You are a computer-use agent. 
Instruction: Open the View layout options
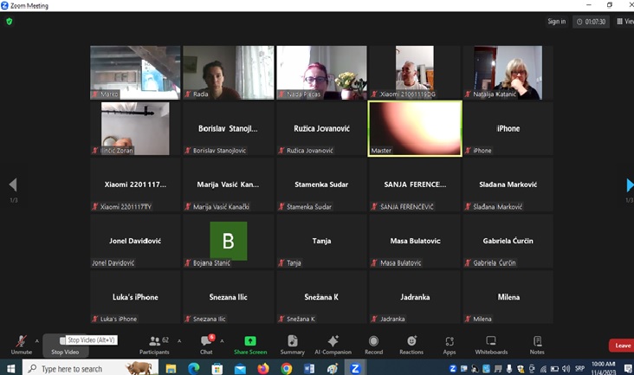(624, 22)
